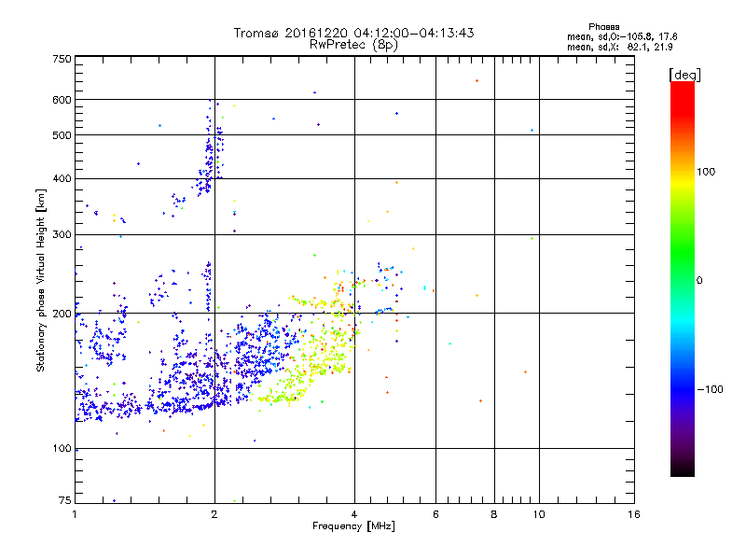Click the '300' y-axis tick label
This screenshot has height=560, width=746.
point(62,234)
